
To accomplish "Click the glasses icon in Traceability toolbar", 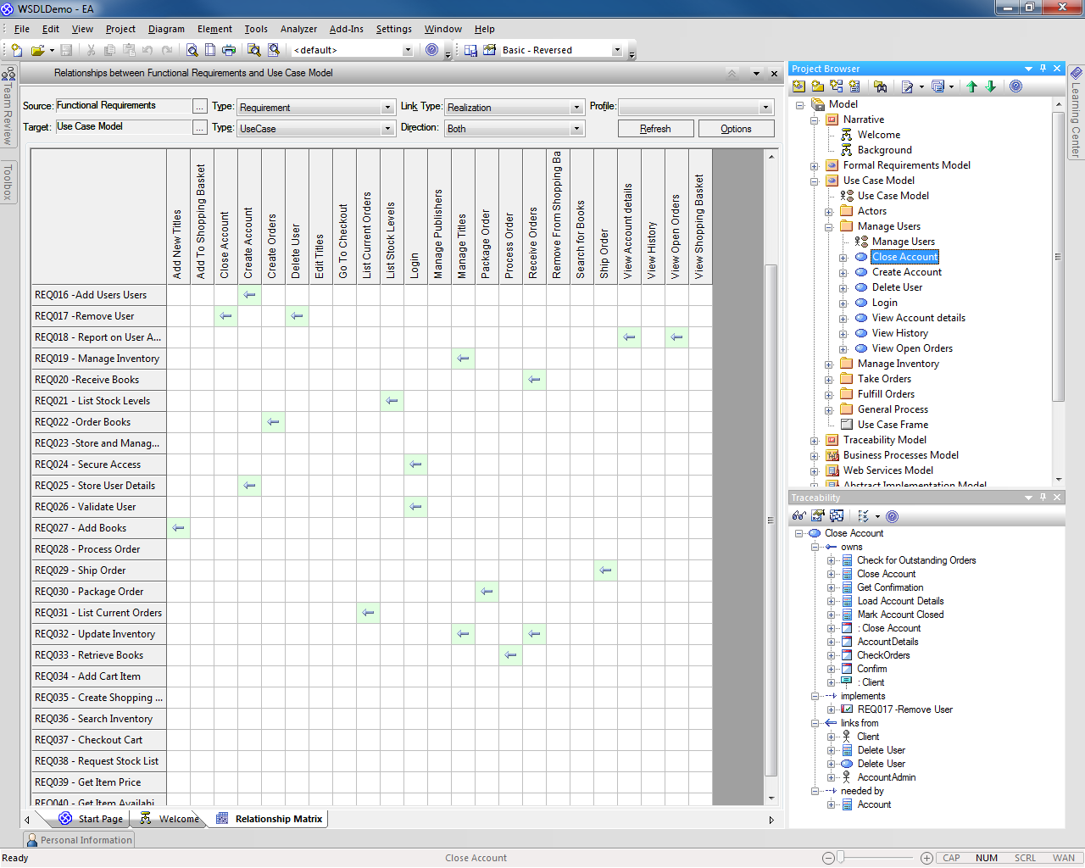I will (x=798, y=516).
